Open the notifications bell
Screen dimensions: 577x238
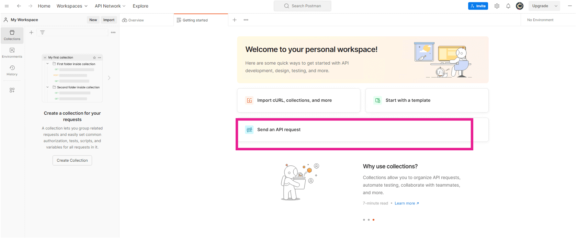click(508, 6)
